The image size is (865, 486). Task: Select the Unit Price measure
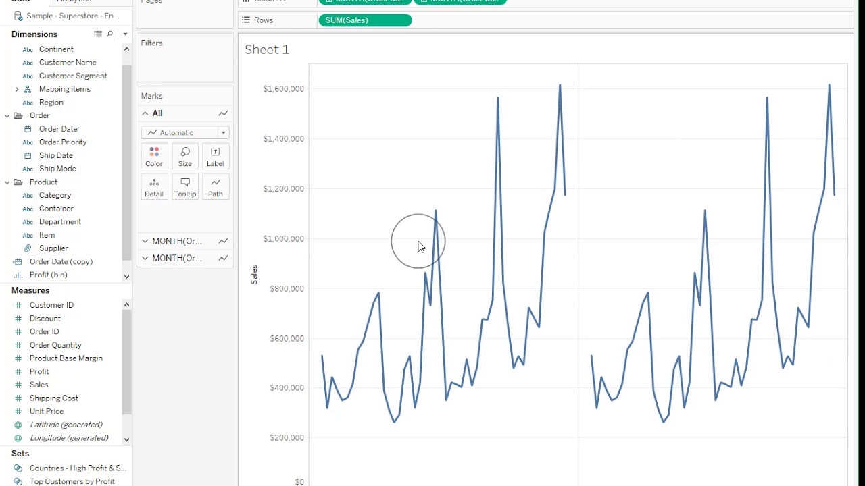(47, 411)
